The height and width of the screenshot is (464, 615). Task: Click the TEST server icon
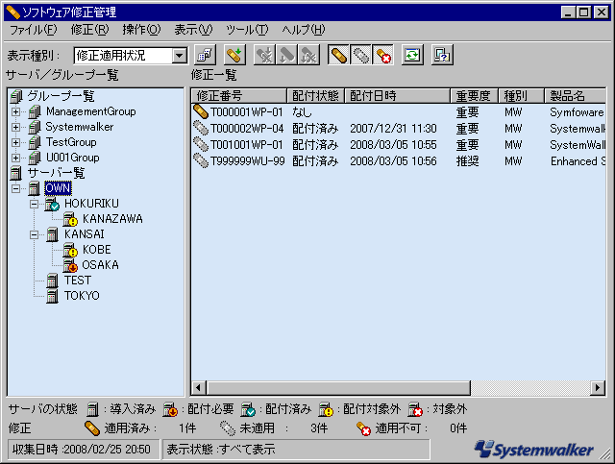tap(52, 281)
